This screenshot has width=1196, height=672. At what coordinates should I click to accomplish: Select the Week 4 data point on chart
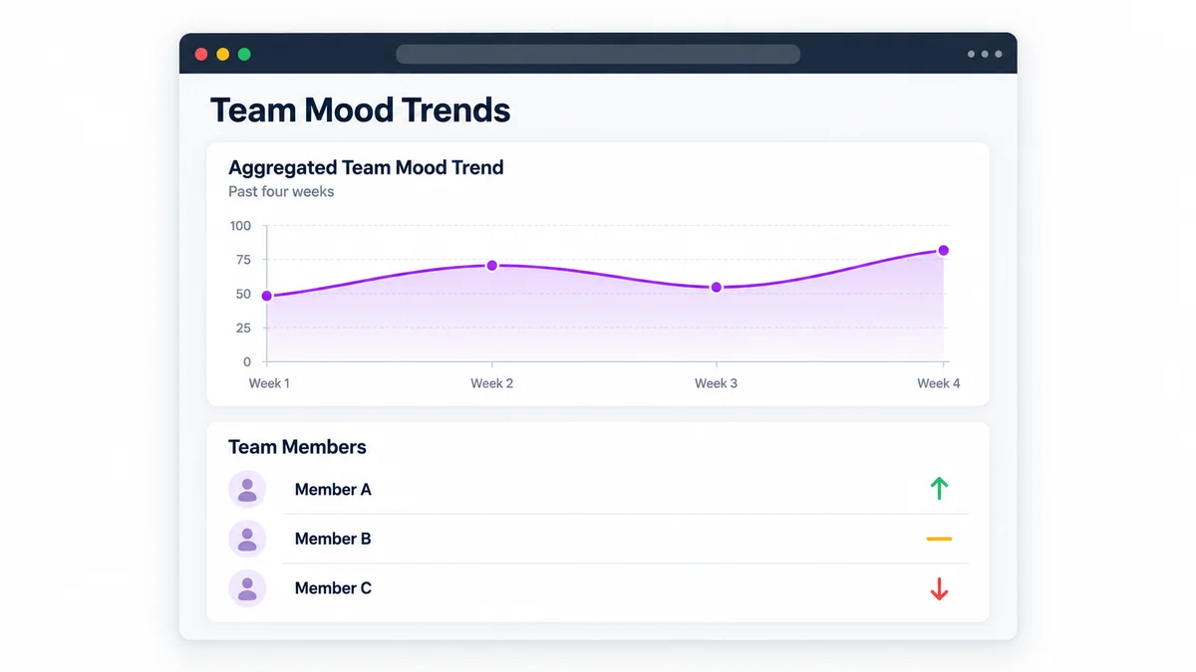point(943,251)
